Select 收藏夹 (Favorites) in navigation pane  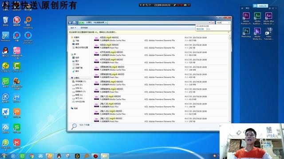(x=75, y=37)
